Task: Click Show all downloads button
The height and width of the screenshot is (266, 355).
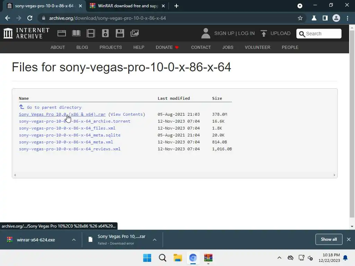Action: 329,239
